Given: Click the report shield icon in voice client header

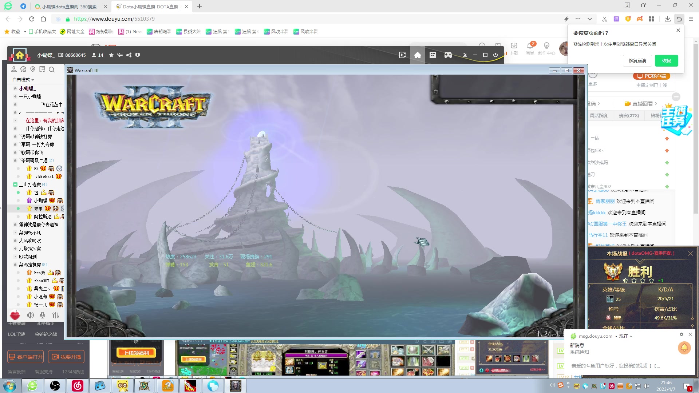Looking at the screenshot, I should click(x=138, y=55).
